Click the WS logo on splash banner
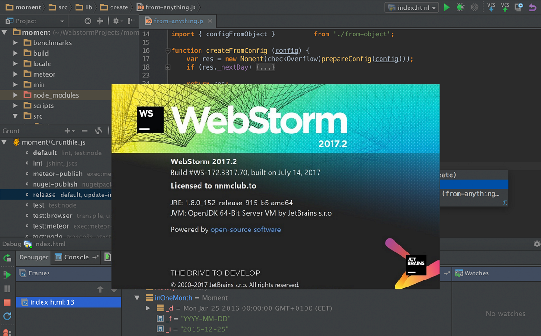Image resolution: width=541 pixels, height=336 pixels. (150, 120)
